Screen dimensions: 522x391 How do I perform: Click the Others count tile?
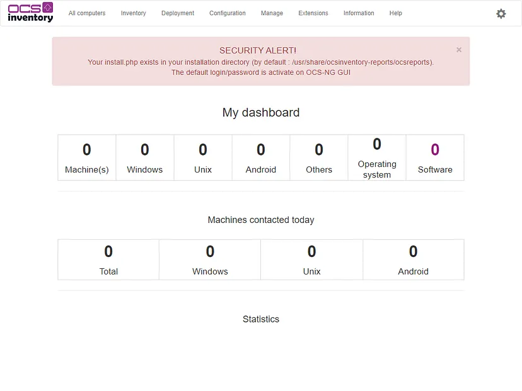click(x=319, y=157)
